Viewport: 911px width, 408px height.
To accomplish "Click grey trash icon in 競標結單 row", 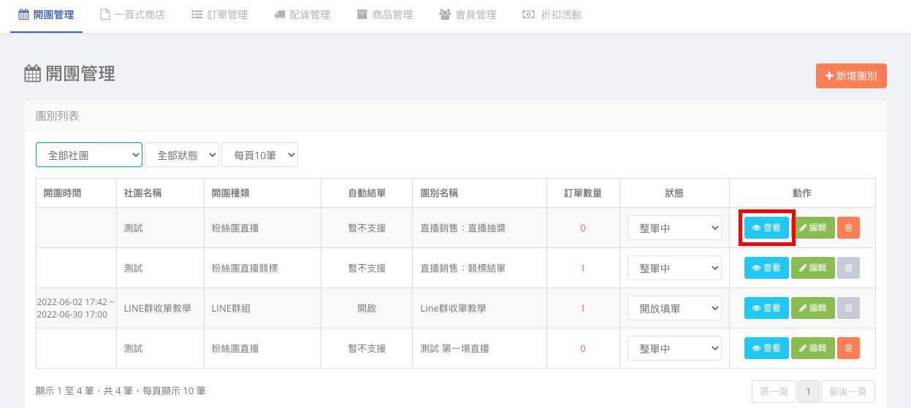I will 848,268.
